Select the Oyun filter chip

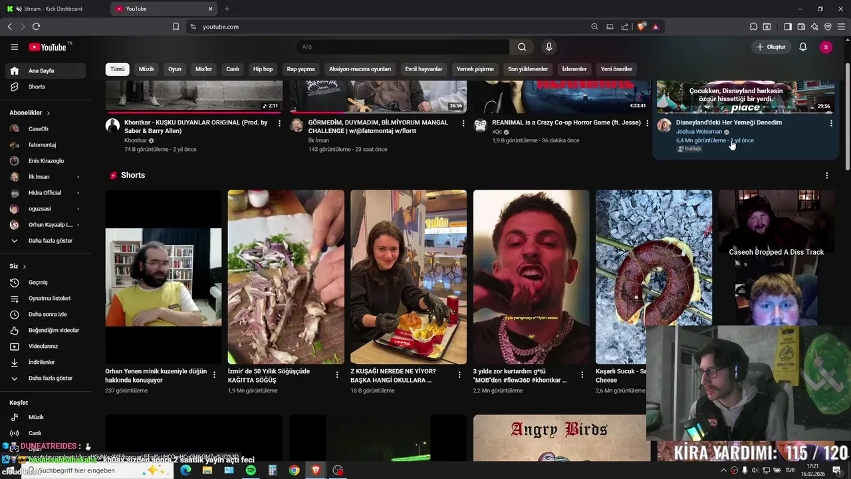pos(175,69)
